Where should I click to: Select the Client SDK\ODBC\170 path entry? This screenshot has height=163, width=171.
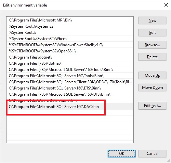70,82
